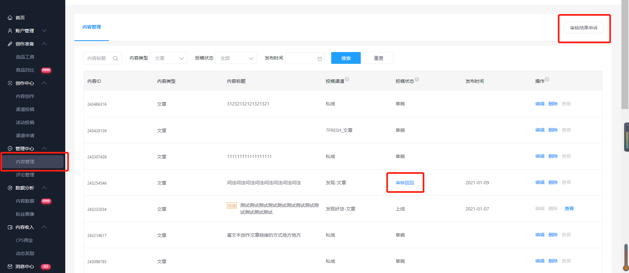Click the 重置 button

click(378, 58)
